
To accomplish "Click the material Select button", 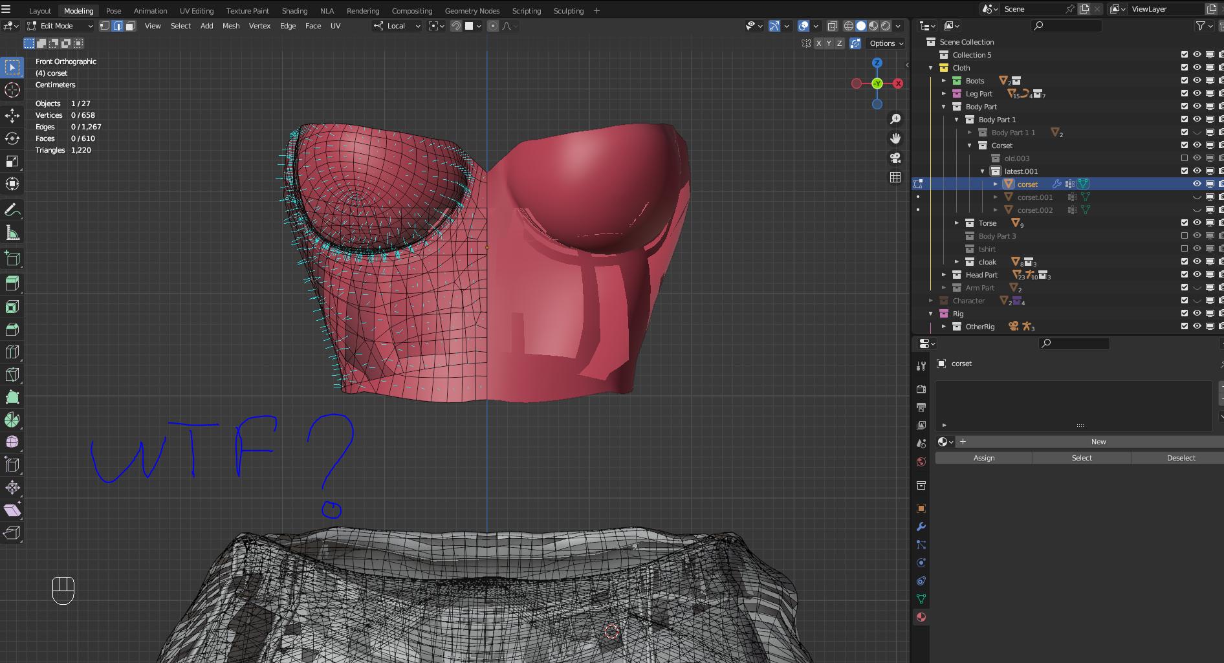I will pyautogui.click(x=1082, y=458).
